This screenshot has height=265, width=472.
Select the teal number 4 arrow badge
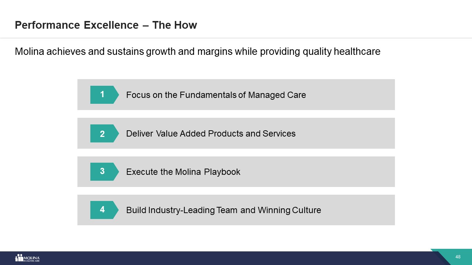pyautogui.click(x=104, y=210)
